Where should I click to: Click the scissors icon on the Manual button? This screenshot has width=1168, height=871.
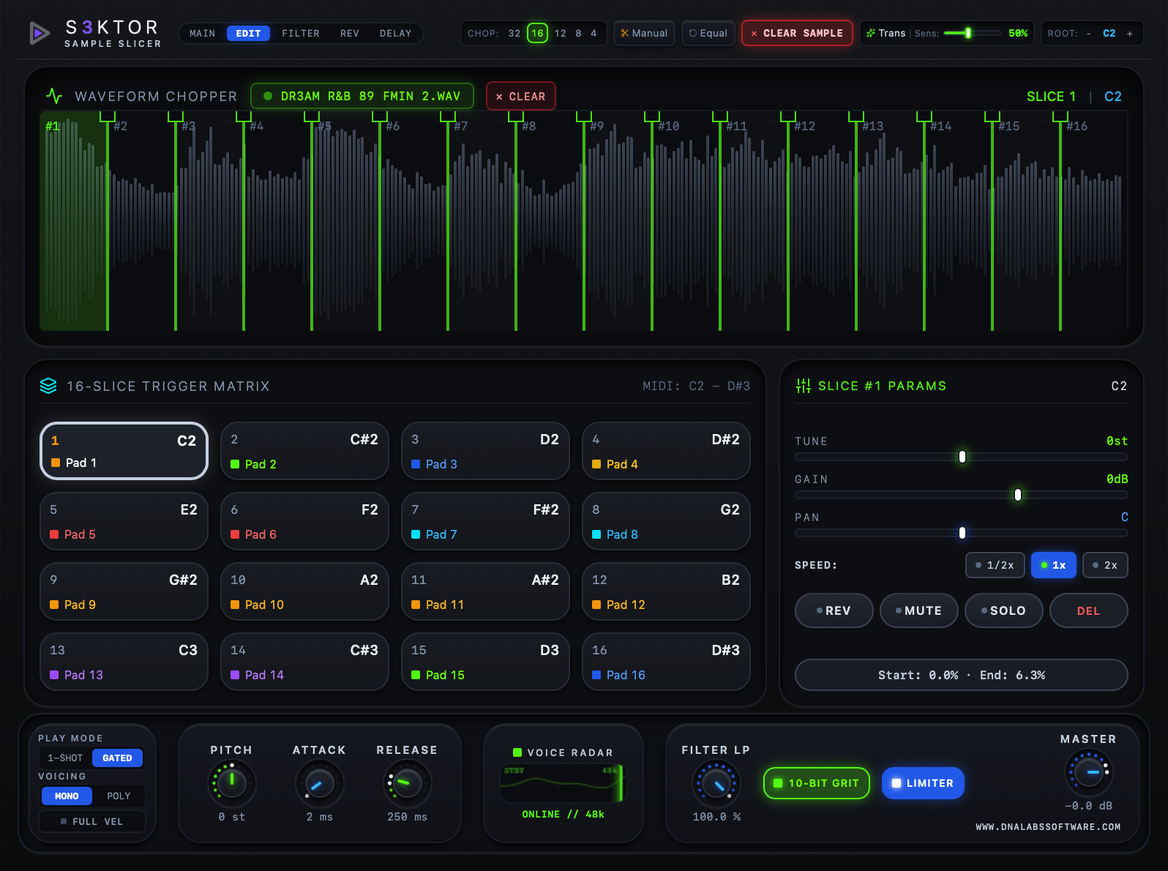pos(625,33)
